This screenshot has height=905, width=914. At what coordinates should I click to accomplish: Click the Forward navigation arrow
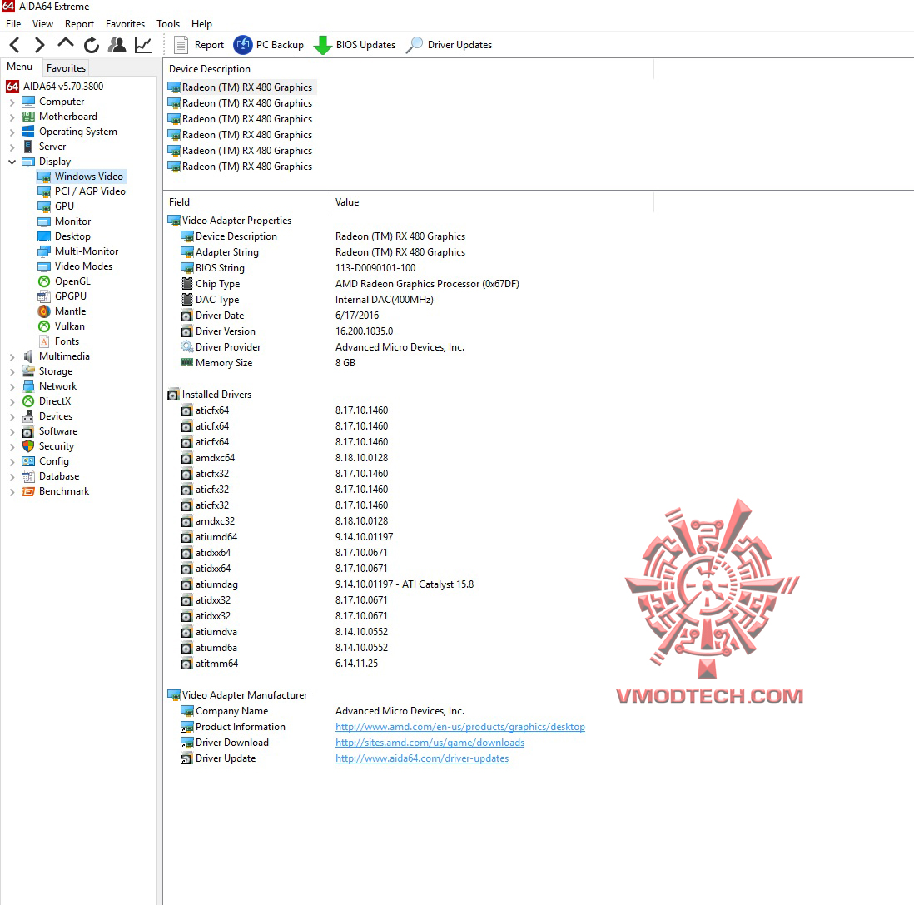pyautogui.click(x=40, y=45)
